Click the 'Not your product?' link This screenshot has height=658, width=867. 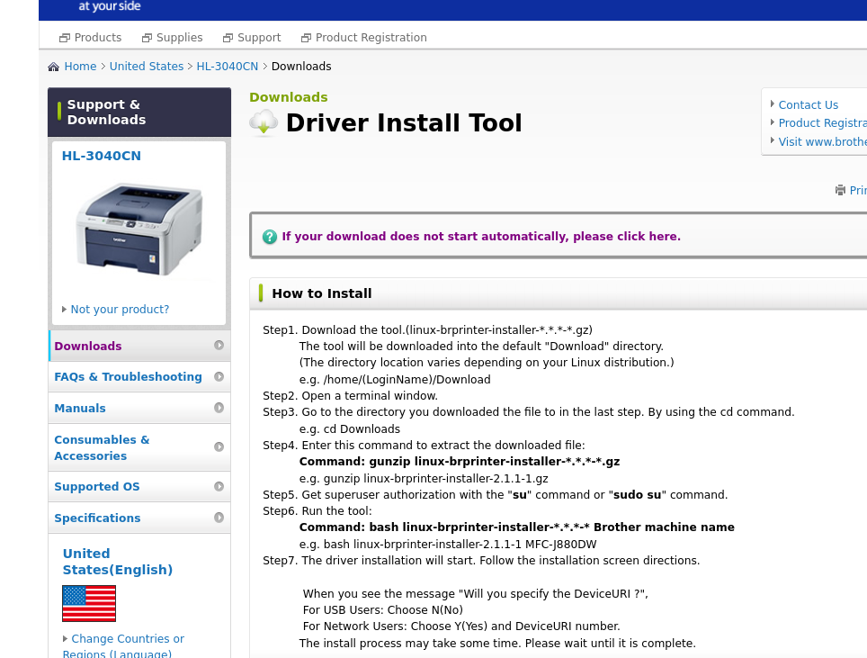click(120, 310)
